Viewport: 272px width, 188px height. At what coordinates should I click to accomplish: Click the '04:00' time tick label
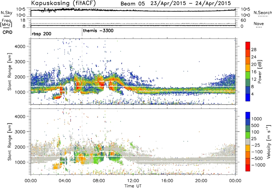coord(65,181)
